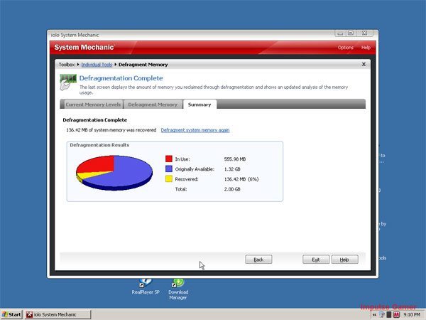Expand hidden tray icons arrow

point(375,315)
